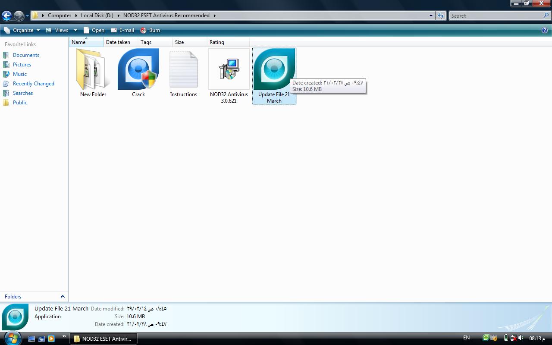This screenshot has height=345, width=552.
Task: Select the Instructions text file icon
Action: pyautogui.click(x=184, y=69)
